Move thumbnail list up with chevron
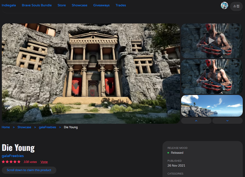 tap(196, 121)
